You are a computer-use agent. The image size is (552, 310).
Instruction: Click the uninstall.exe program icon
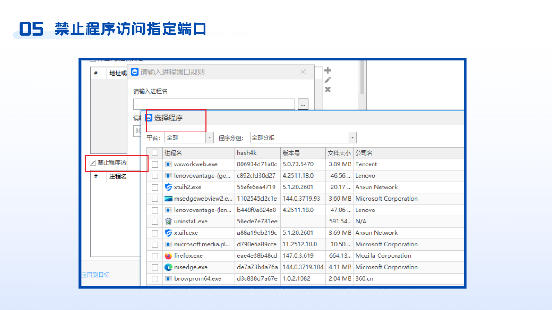pyautogui.click(x=169, y=222)
